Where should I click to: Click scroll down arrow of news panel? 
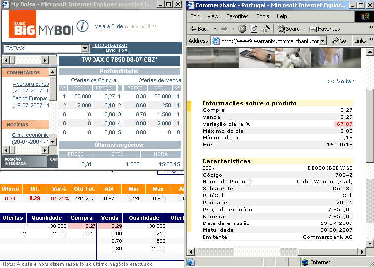[x=53, y=142]
